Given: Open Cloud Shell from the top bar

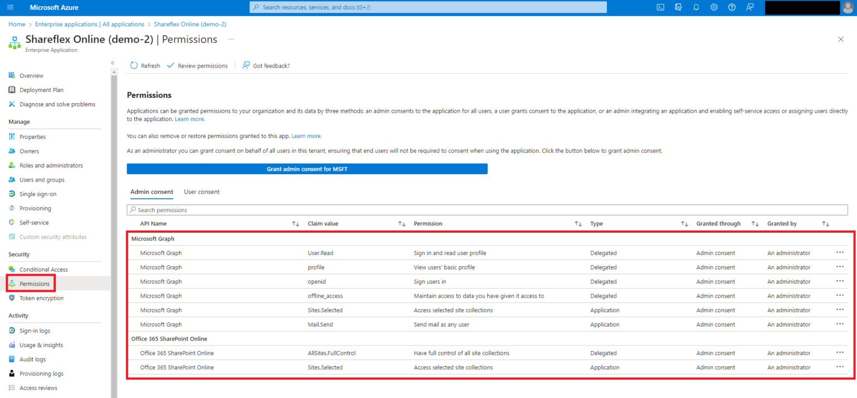Looking at the screenshot, I should [660, 7].
